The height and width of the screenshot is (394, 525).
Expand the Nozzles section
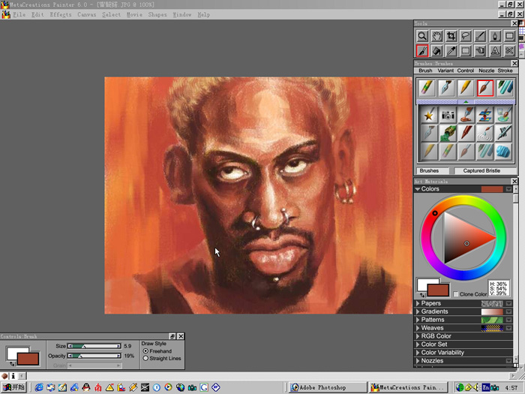point(418,360)
